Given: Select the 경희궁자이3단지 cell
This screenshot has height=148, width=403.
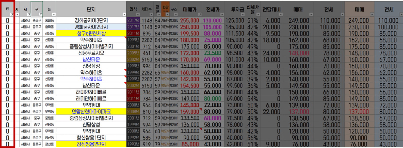Looking at the screenshot, I should (91, 20).
